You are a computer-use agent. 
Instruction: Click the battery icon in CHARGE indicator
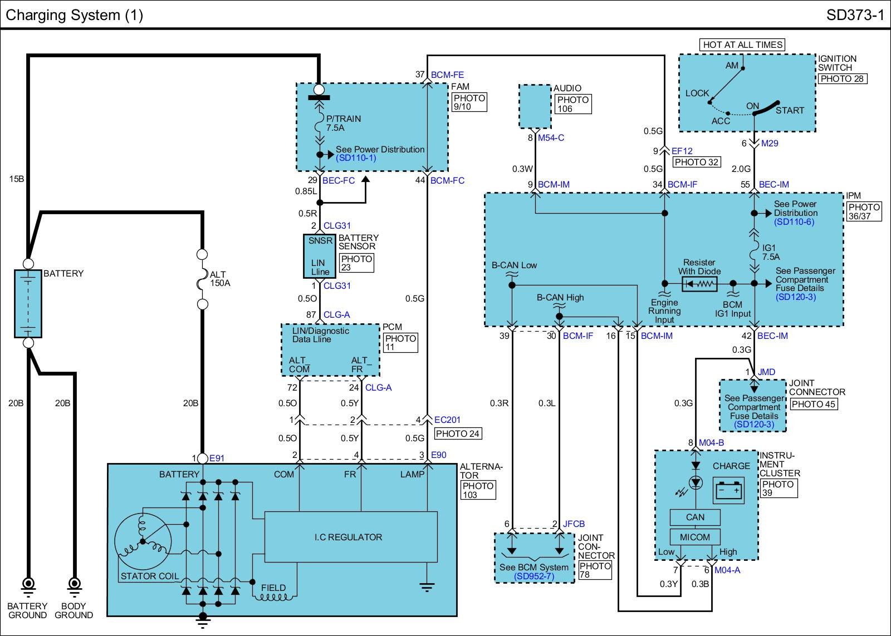(x=730, y=490)
